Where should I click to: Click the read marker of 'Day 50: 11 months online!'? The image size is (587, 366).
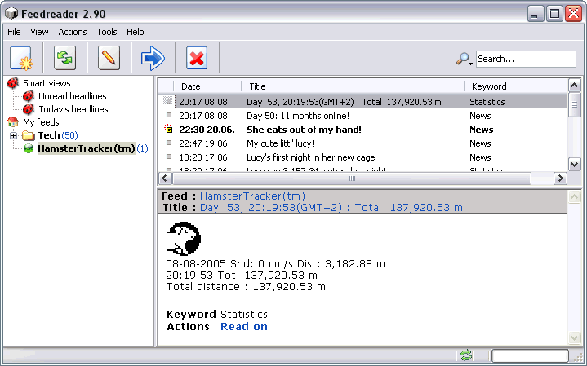click(169, 115)
